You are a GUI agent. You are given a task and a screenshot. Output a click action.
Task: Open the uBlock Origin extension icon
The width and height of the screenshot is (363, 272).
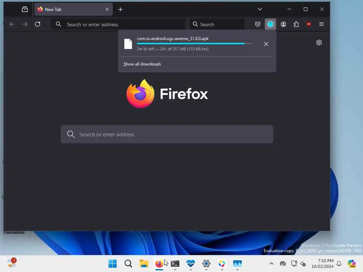pyautogui.click(x=309, y=24)
